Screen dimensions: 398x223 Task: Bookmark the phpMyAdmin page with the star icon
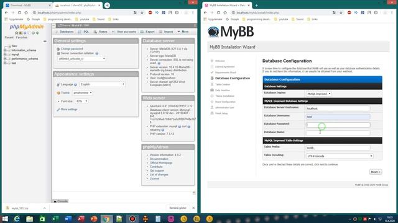point(142,12)
